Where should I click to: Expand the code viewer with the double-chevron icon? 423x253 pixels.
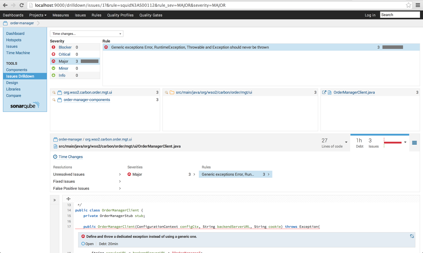[x=55, y=200]
